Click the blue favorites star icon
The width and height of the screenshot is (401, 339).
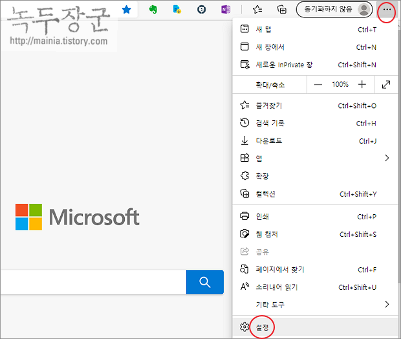tap(126, 10)
